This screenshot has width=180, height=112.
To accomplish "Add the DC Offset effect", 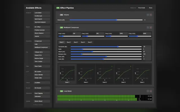I will 42,27.
